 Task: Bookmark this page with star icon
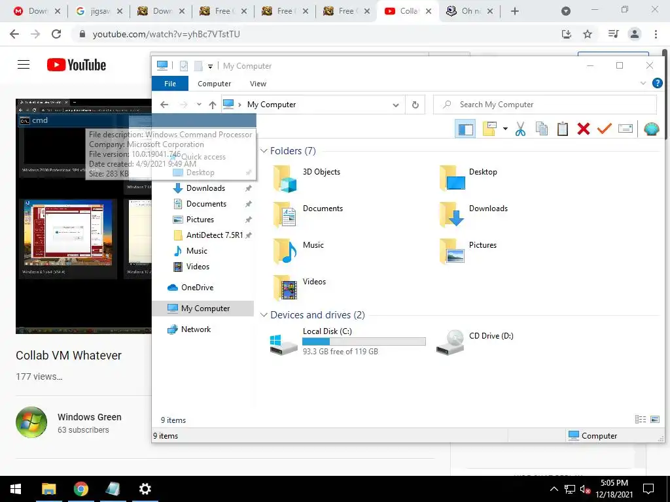(x=588, y=34)
